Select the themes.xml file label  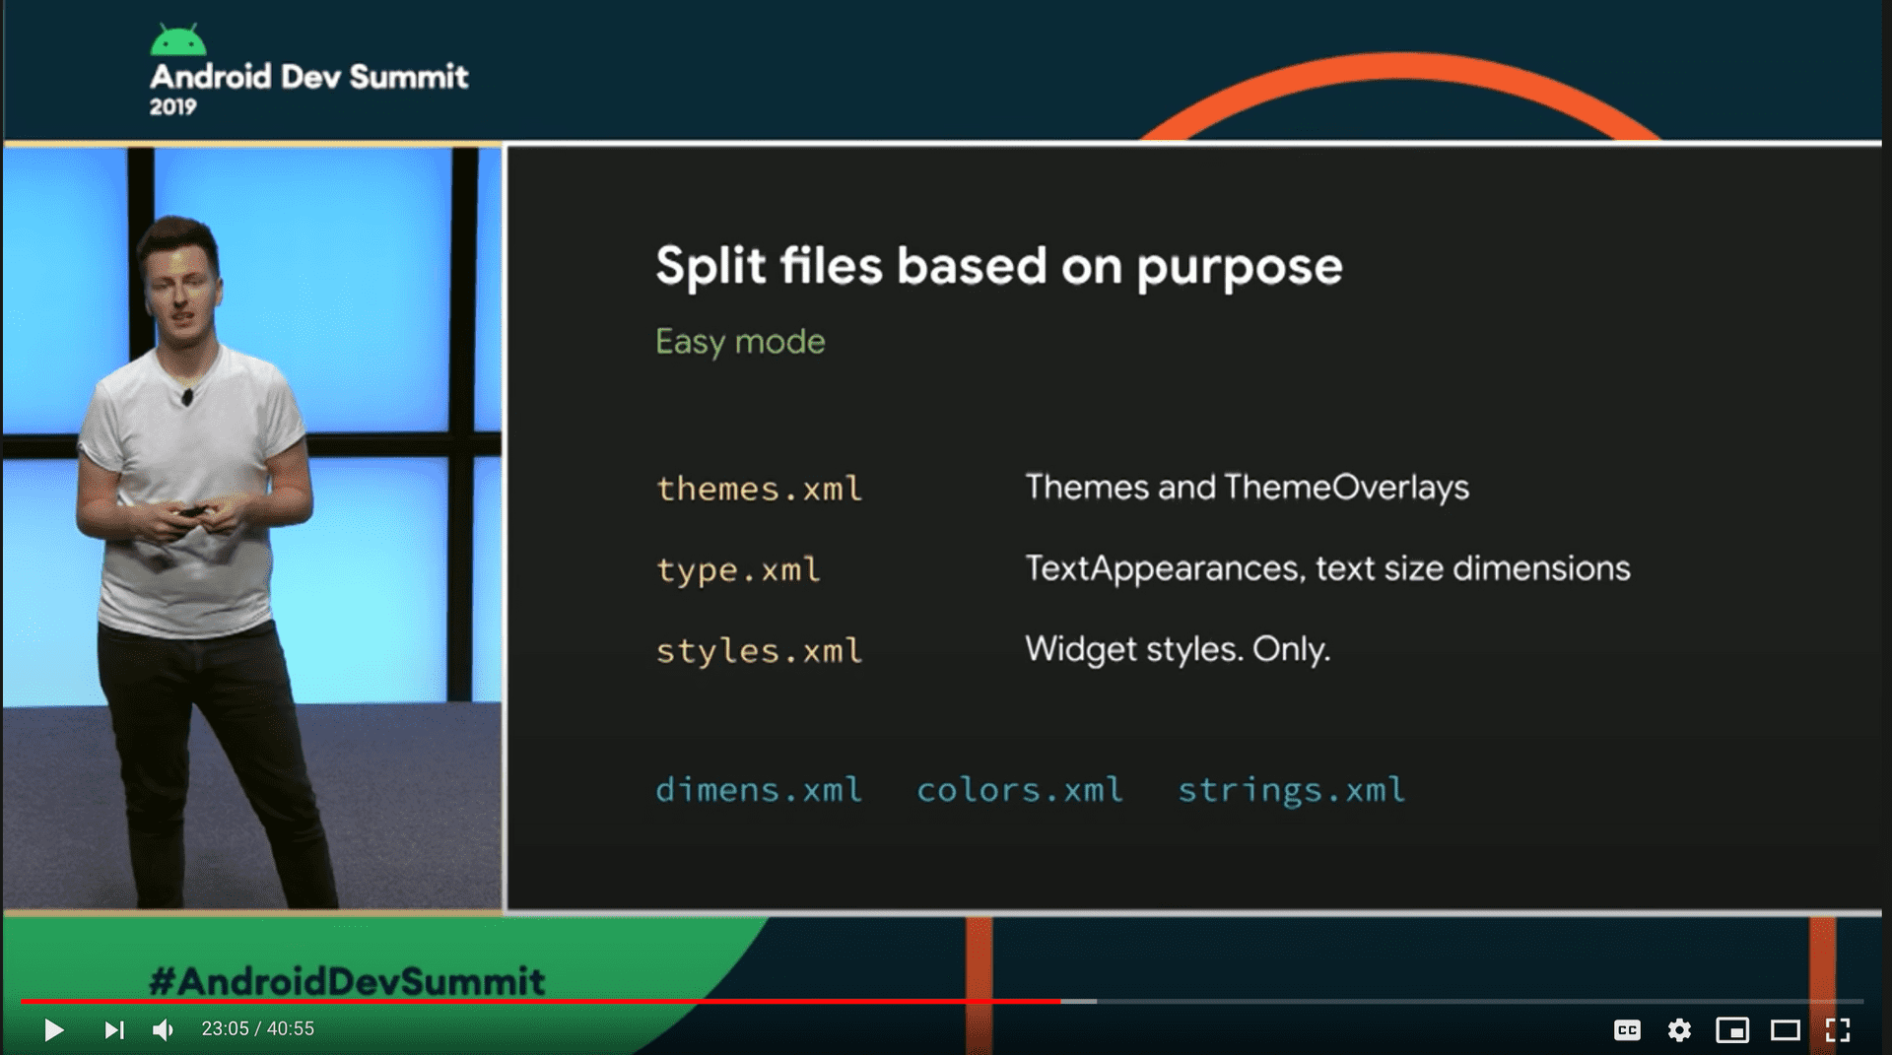(x=759, y=489)
